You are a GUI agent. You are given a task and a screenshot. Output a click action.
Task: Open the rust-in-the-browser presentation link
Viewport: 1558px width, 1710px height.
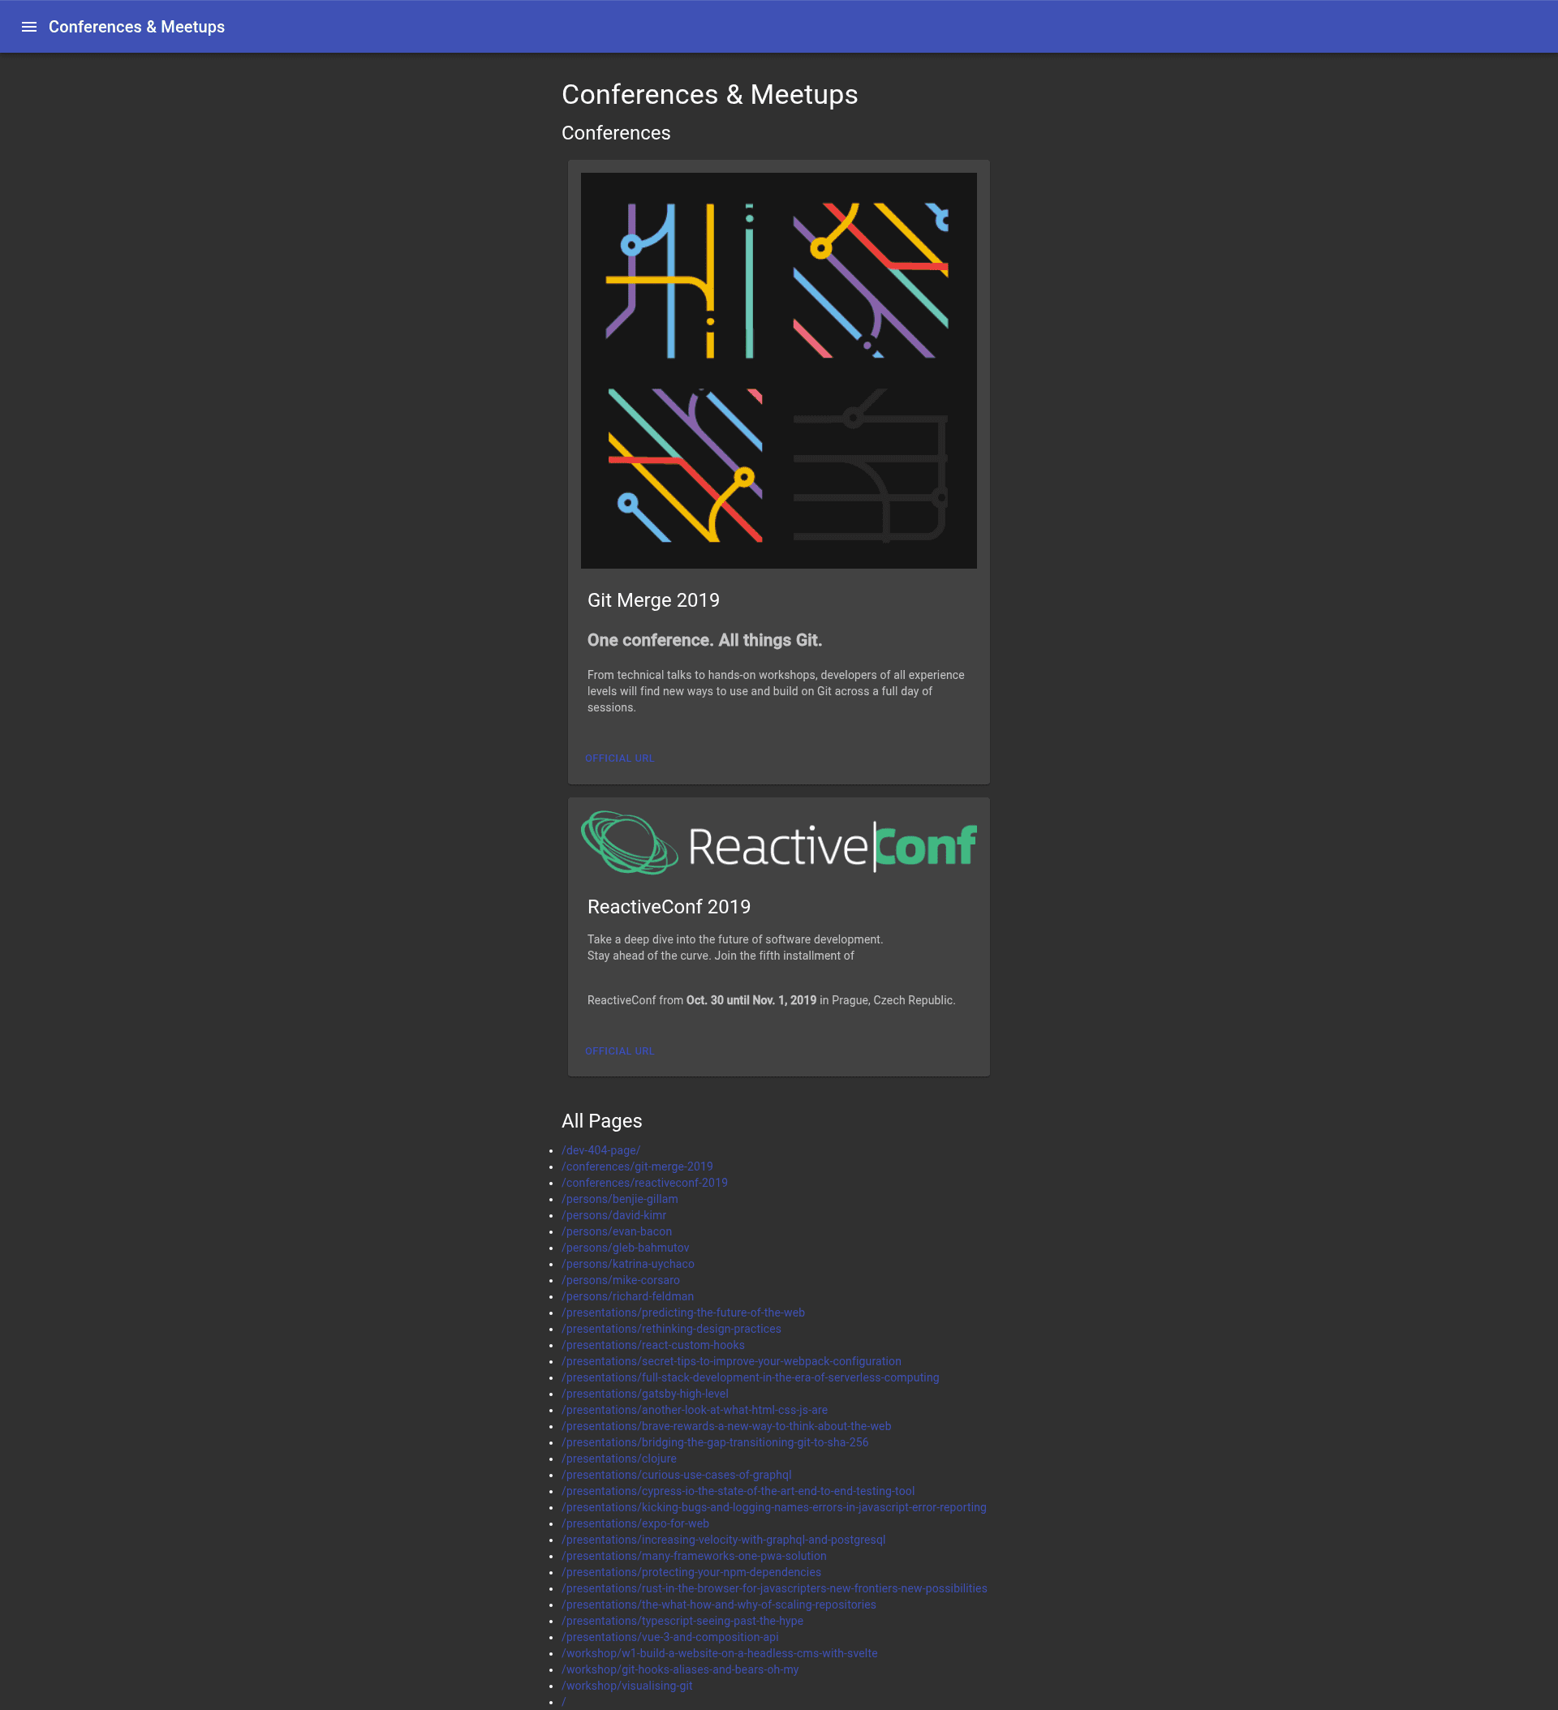[x=775, y=1588]
